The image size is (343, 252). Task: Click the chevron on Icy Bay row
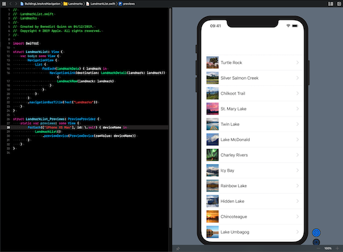tap(297, 170)
